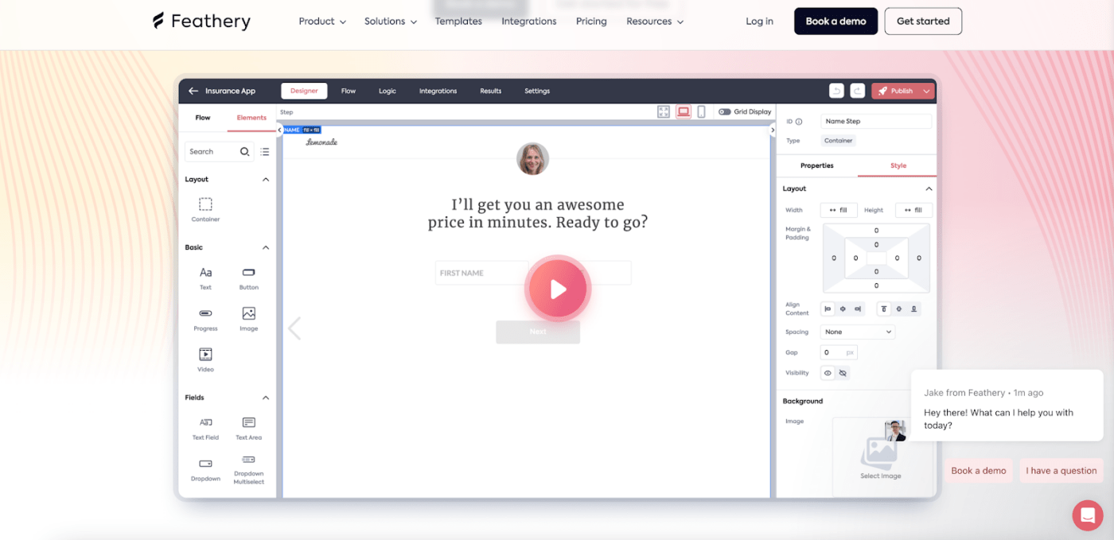Image resolution: width=1114 pixels, height=540 pixels.
Task: Collapse the Layout section in Style panel
Action: point(929,188)
